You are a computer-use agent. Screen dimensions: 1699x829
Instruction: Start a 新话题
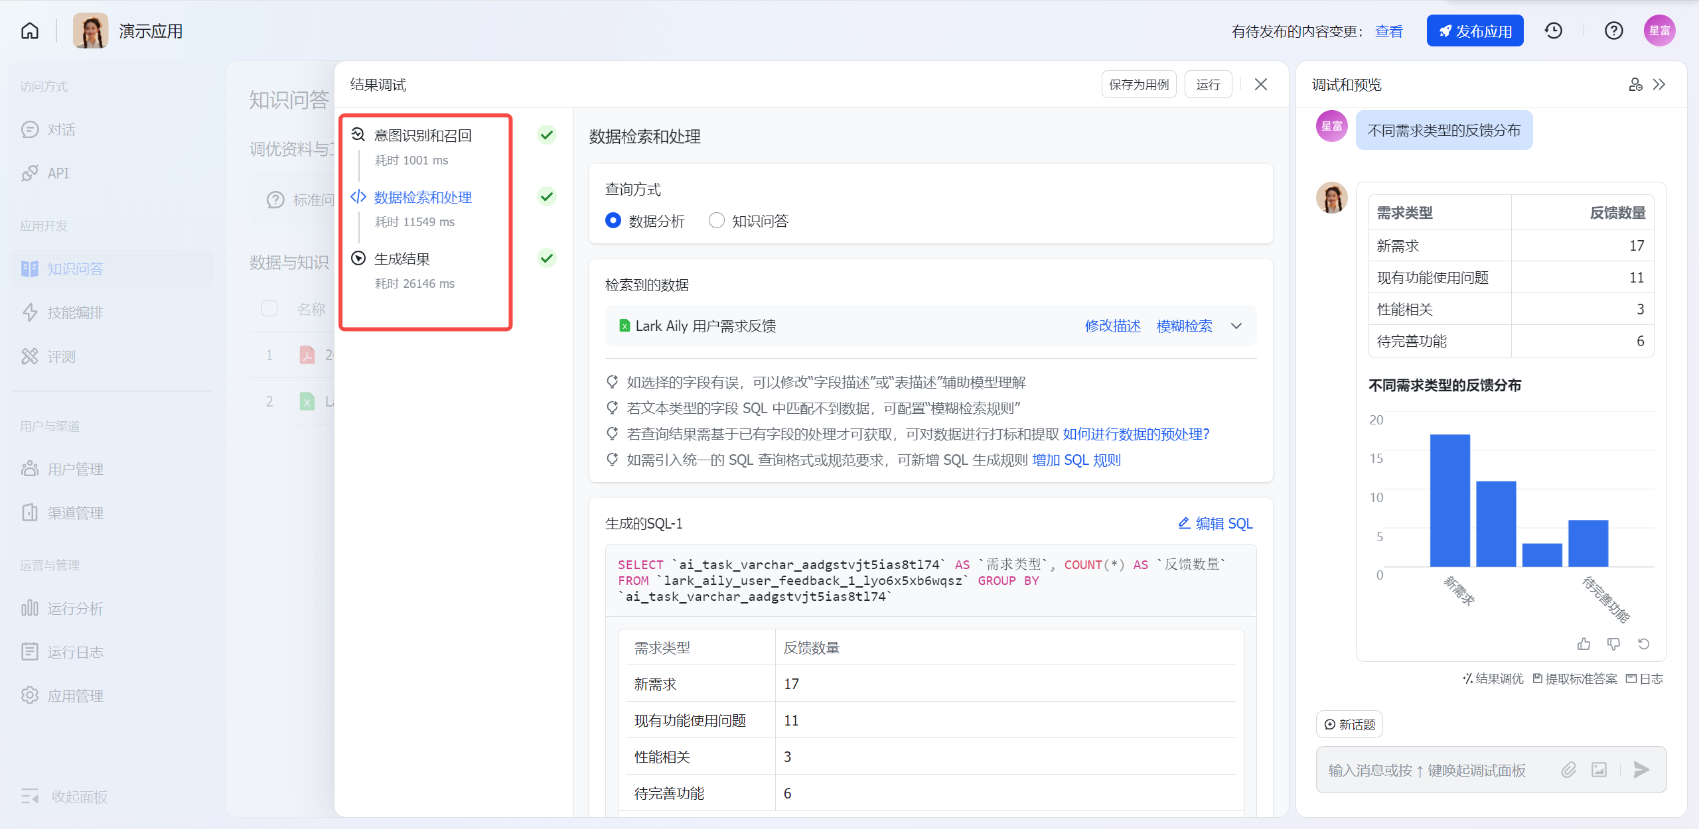pos(1349,724)
